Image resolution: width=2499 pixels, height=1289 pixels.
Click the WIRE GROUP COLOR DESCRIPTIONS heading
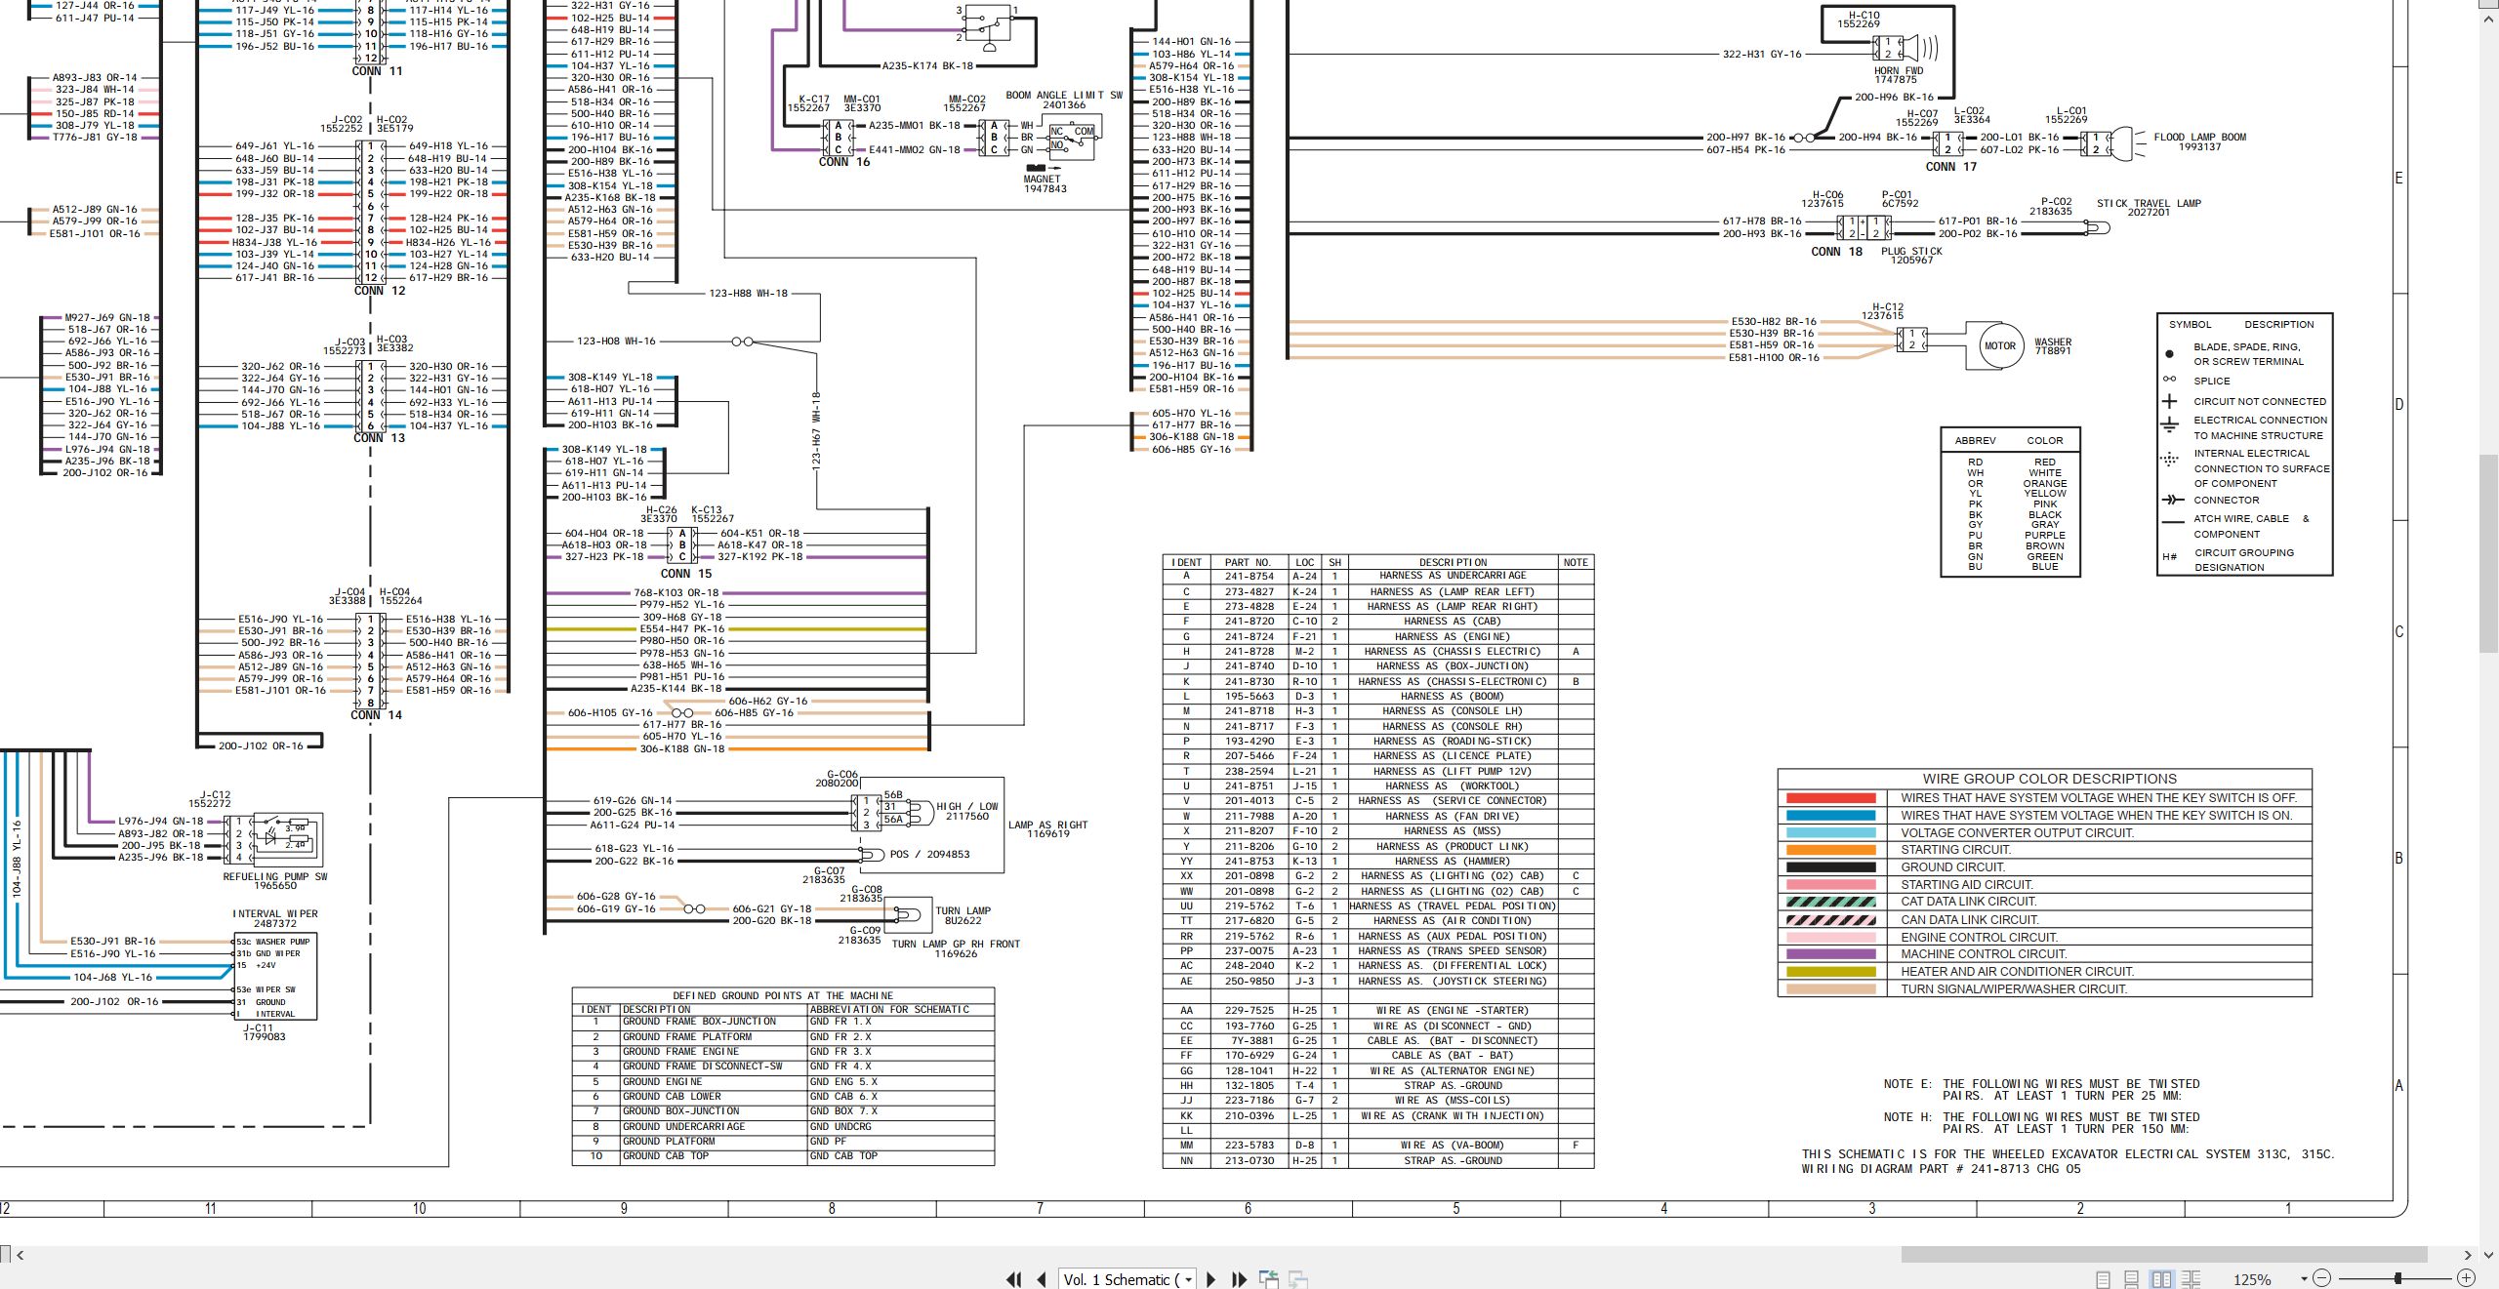pyautogui.click(x=2049, y=779)
